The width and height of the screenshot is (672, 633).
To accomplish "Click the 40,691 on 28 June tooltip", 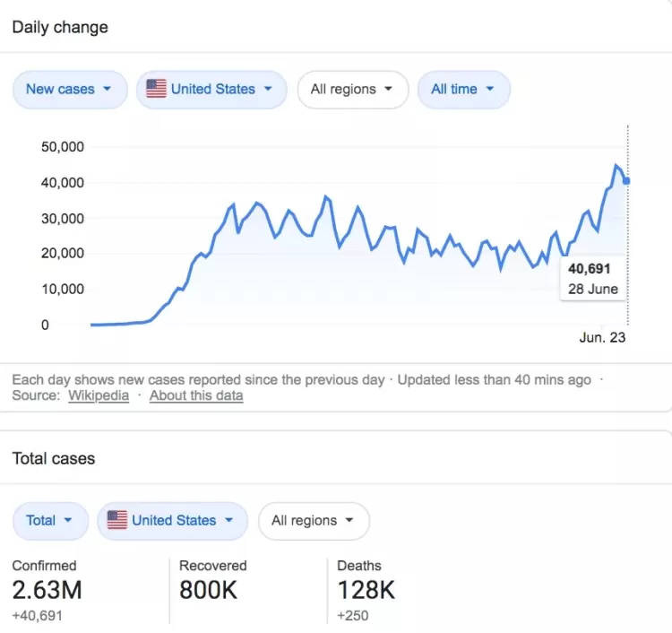I will click(x=593, y=279).
